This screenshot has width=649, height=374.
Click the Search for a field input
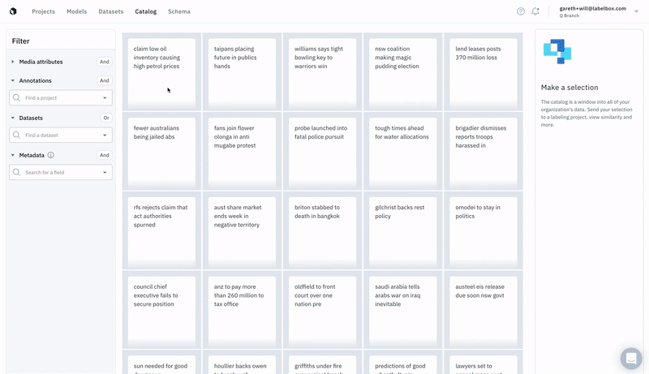[x=61, y=172]
